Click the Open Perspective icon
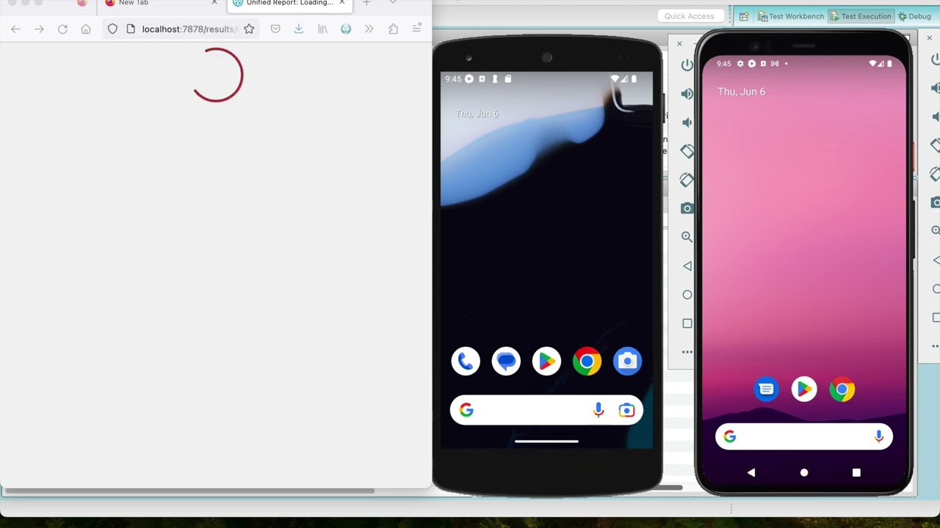 tap(744, 16)
